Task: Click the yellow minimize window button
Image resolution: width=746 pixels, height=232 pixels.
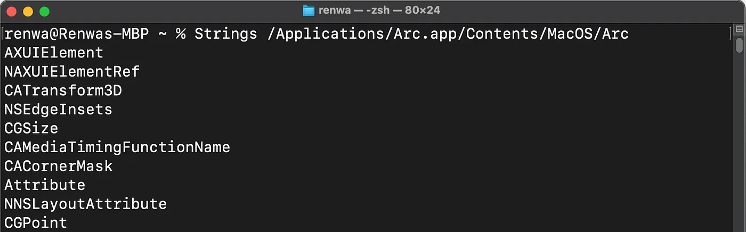Action: click(28, 11)
